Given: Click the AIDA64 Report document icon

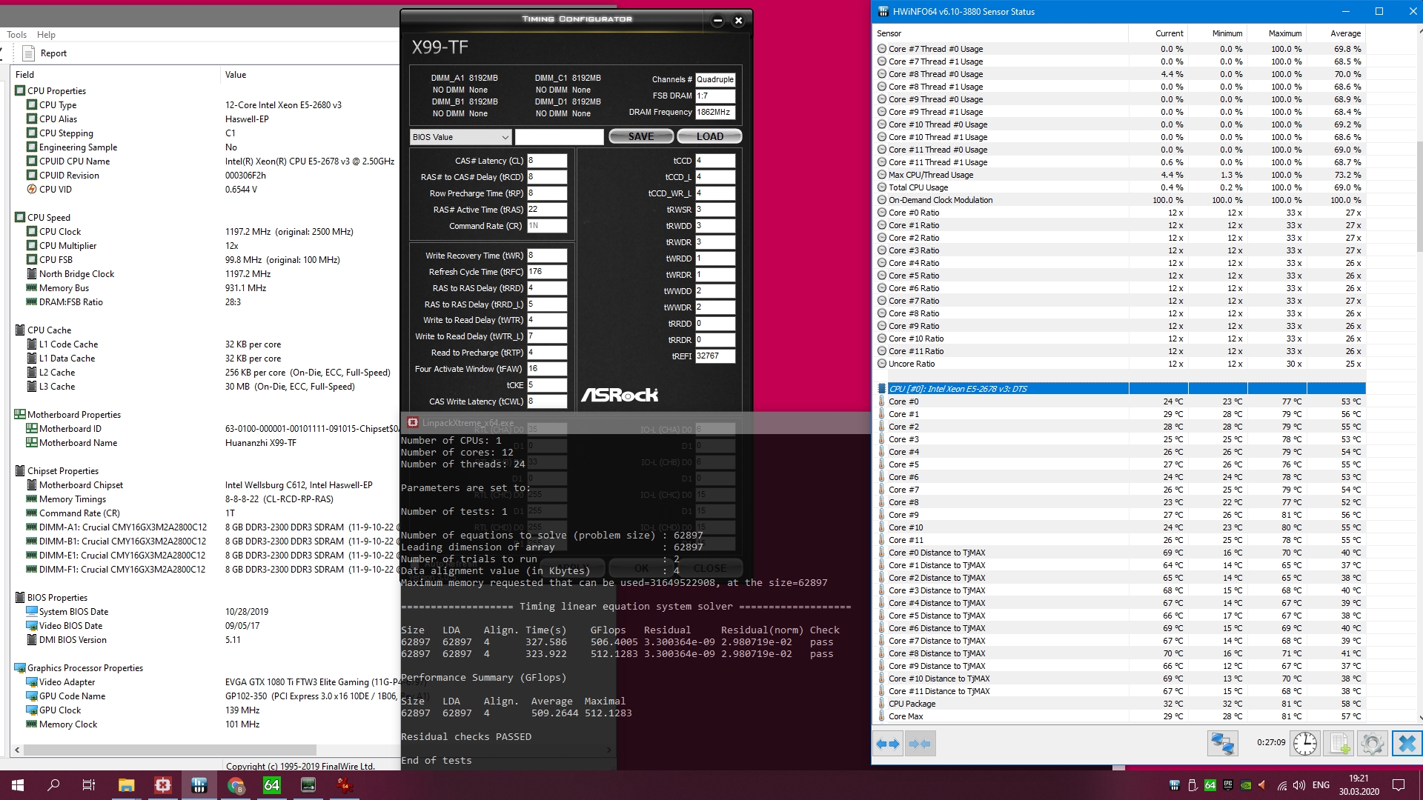Looking at the screenshot, I should click(x=29, y=53).
